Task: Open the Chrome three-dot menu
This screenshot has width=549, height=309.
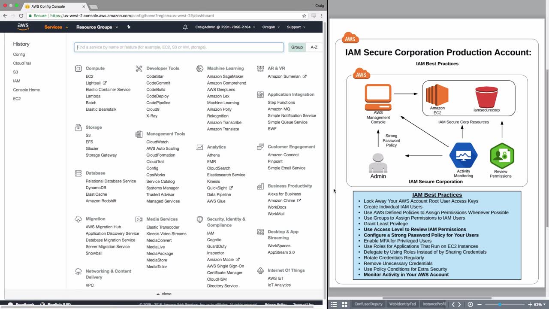Action: point(322,15)
